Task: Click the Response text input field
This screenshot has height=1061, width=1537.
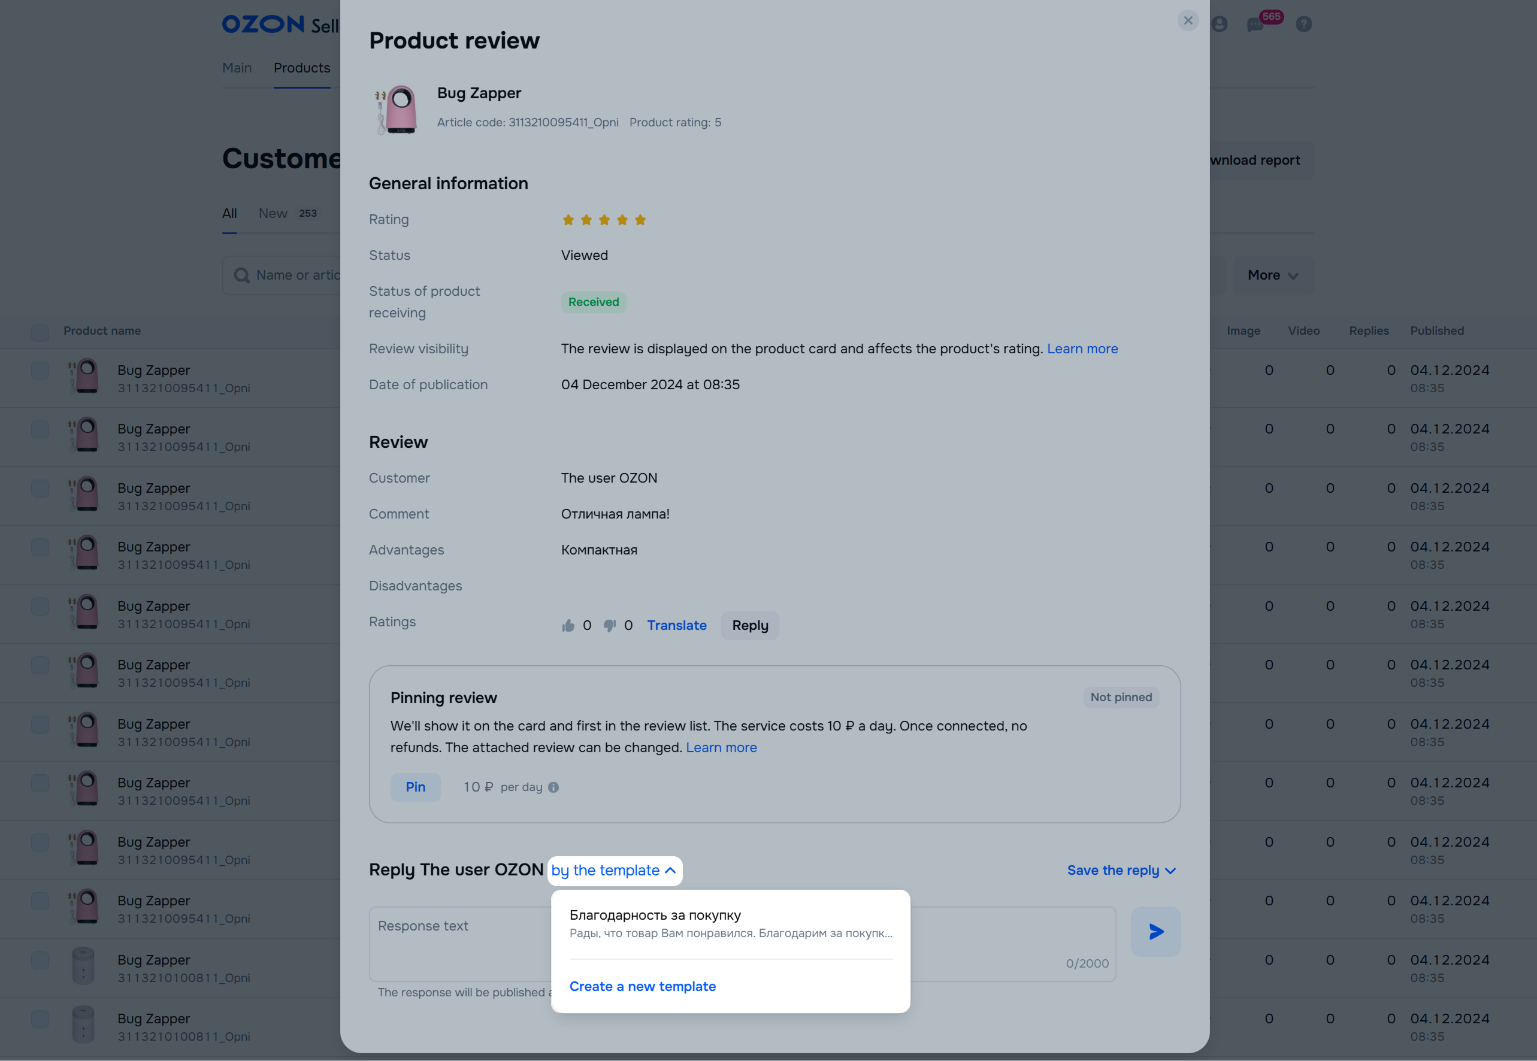Action: pos(459,942)
